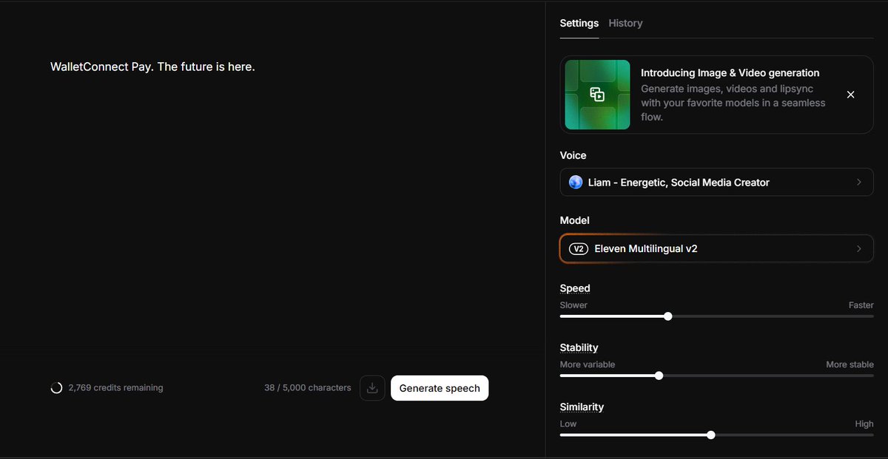Open the Voice selector showing Liam
Screen dimensions: 888x459
716,182
